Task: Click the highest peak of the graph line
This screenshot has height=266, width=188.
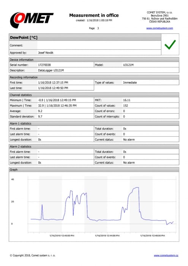Action: [137, 187]
